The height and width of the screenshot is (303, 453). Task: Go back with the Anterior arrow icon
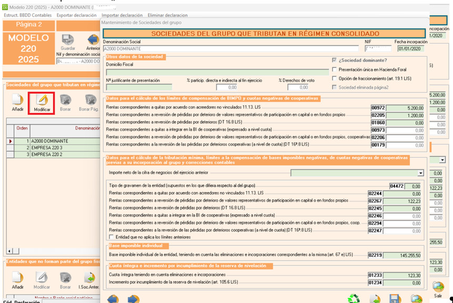[x=93, y=39]
